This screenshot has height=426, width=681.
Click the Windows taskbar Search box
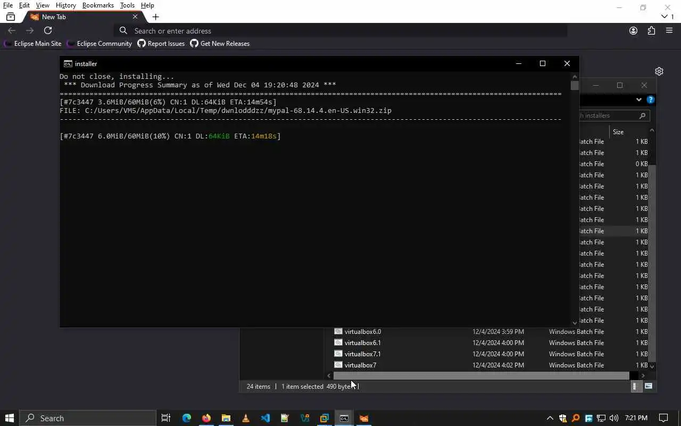pos(88,418)
